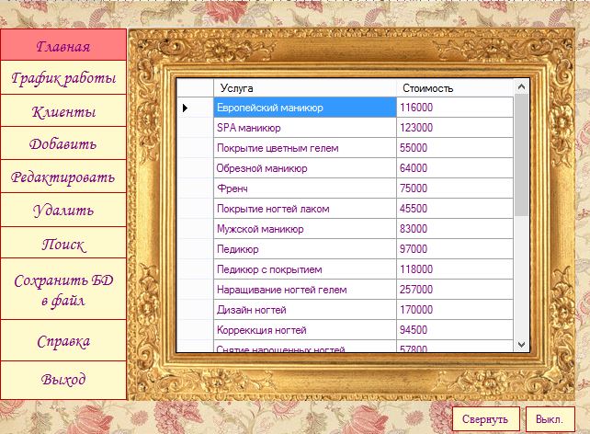Click the price cell 64000

tap(455, 168)
